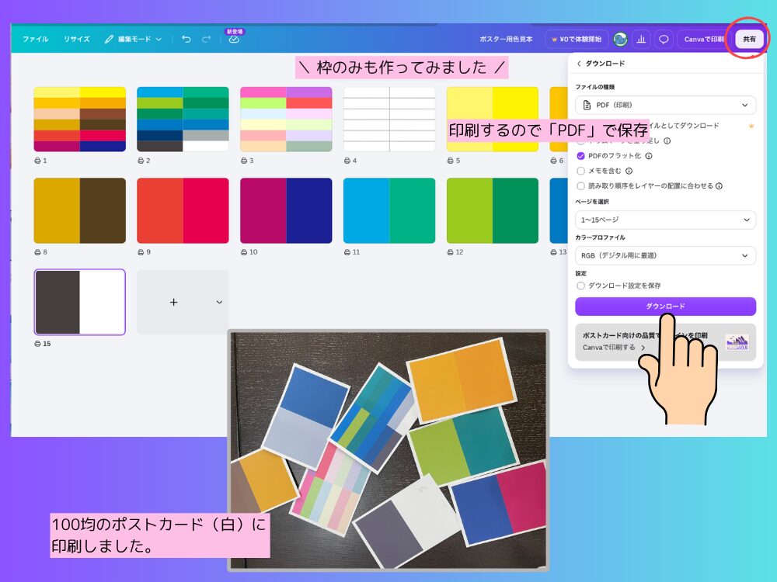Expand the add page options chevron
The height and width of the screenshot is (582, 777).
coord(219,302)
